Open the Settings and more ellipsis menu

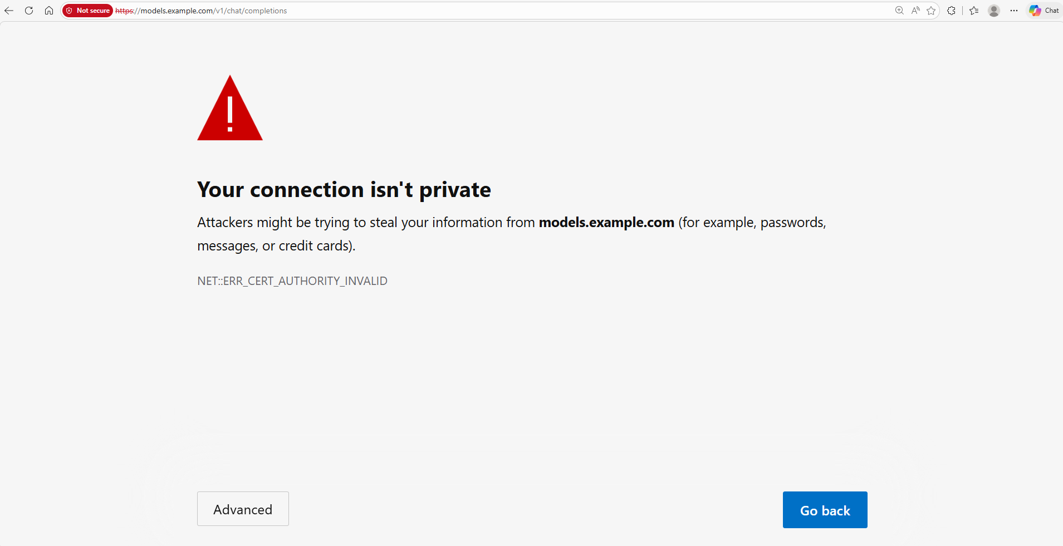click(1014, 11)
